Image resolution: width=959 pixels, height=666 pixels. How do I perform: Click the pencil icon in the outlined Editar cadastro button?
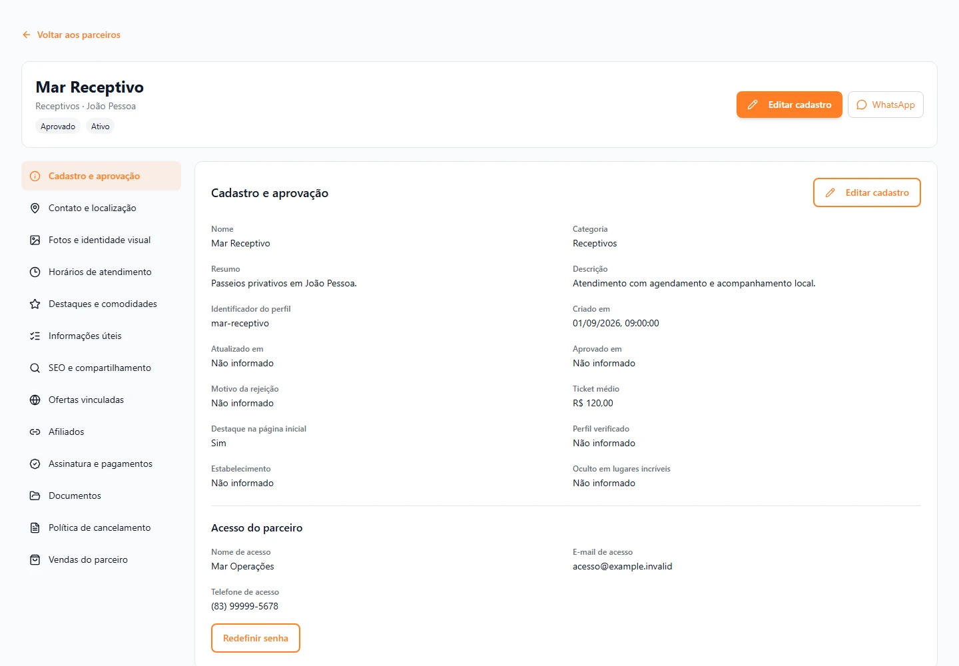click(x=830, y=192)
